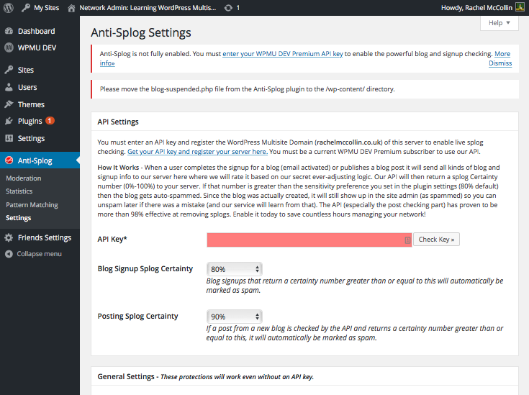
Task: Follow 'Get your API key and register your server here' link
Action: tap(197, 152)
